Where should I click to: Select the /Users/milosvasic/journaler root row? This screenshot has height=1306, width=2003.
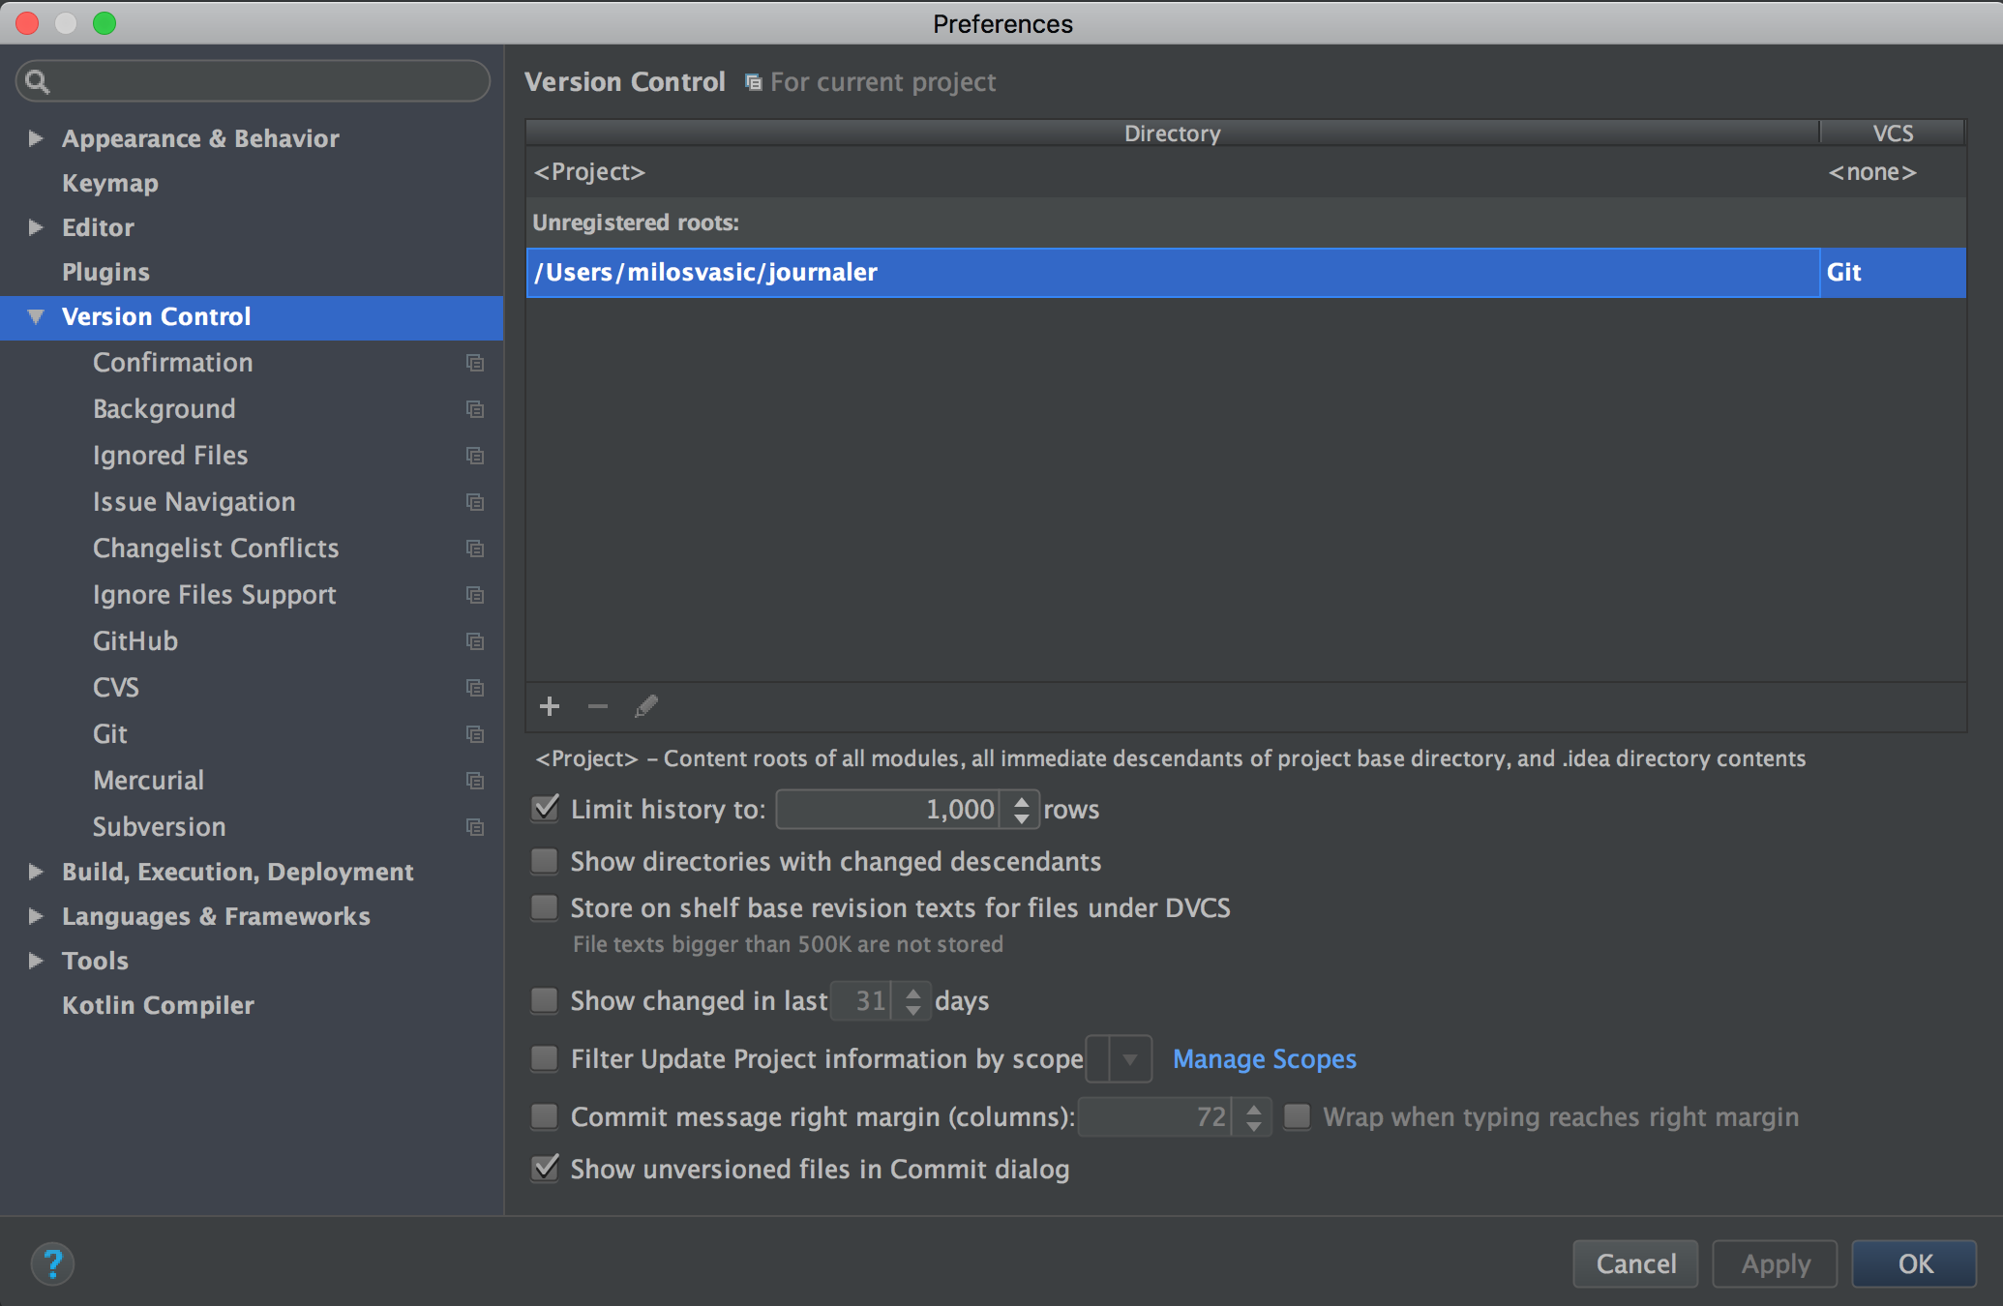click(1246, 273)
